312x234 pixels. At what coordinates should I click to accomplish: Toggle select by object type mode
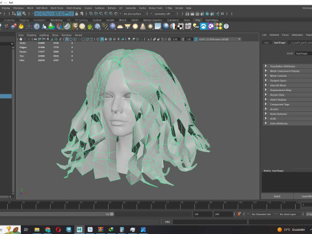19,14
